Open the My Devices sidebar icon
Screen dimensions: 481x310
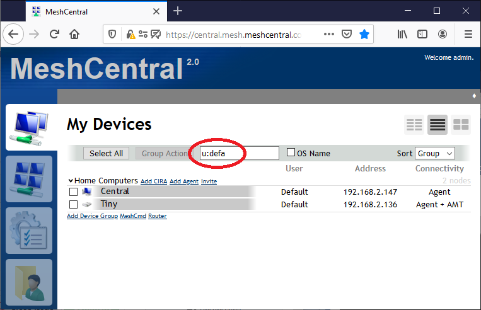tap(30, 127)
